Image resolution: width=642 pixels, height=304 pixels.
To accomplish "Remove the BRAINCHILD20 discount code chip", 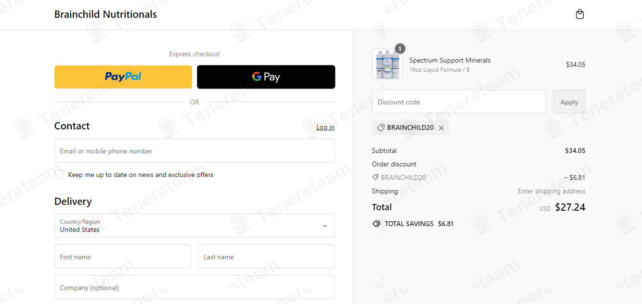I will (x=441, y=128).
